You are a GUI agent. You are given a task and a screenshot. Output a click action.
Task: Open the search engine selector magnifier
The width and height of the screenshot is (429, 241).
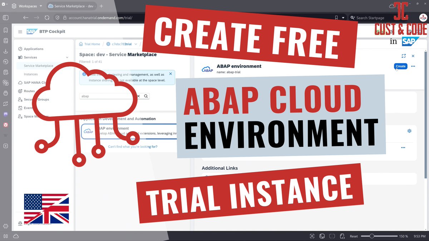[352, 17]
